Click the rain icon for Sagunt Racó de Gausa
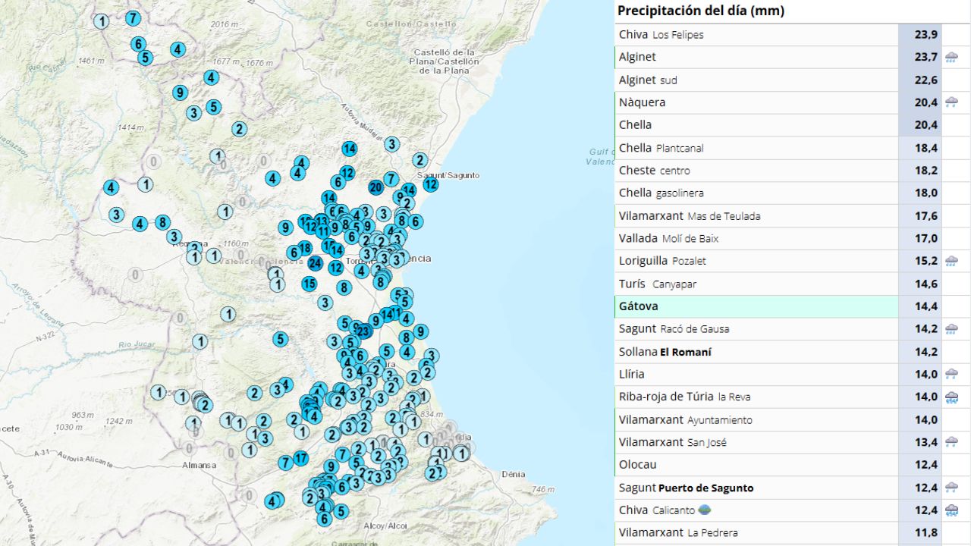971x546 pixels. [951, 329]
